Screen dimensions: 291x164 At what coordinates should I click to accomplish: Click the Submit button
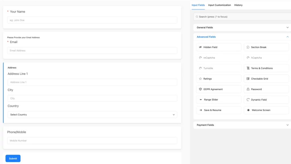tap(13, 158)
